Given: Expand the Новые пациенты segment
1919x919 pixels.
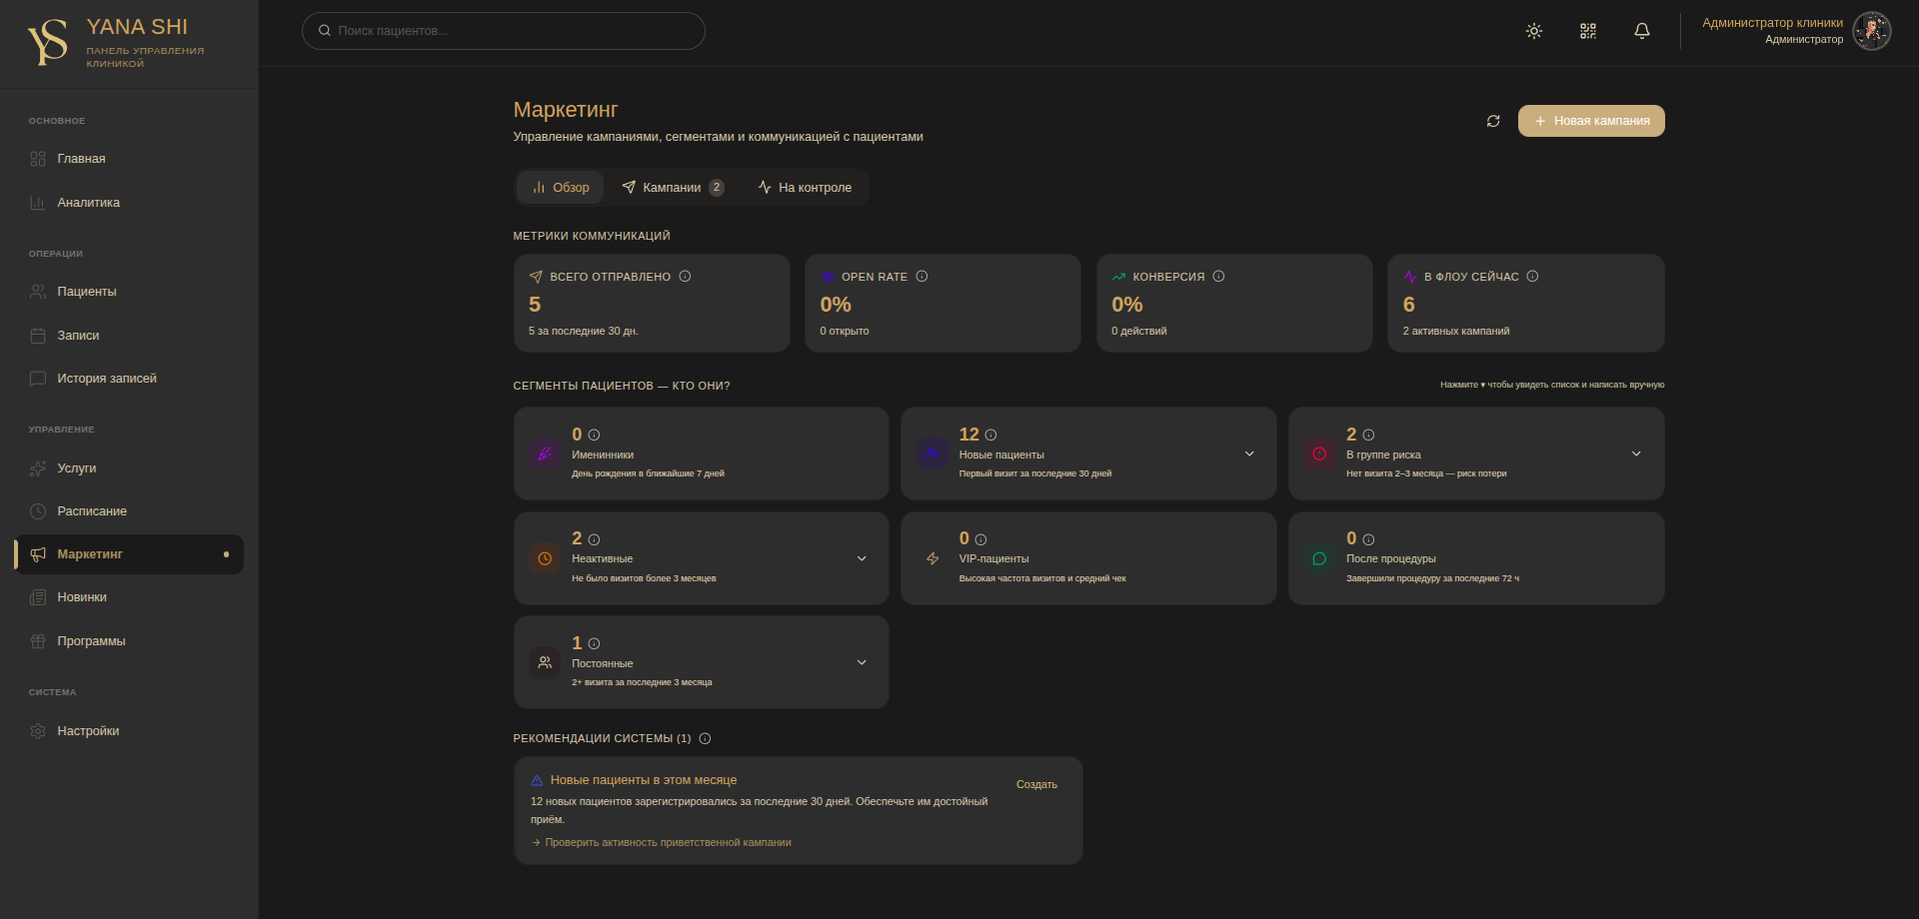Looking at the screenshot, I should 1249,454.
